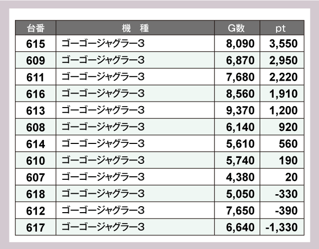319x249 pixels.
Task: Click the G数 column header
Action: pos(236,28)
